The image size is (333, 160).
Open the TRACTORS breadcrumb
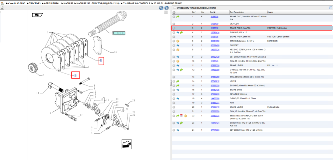[35, 4]
